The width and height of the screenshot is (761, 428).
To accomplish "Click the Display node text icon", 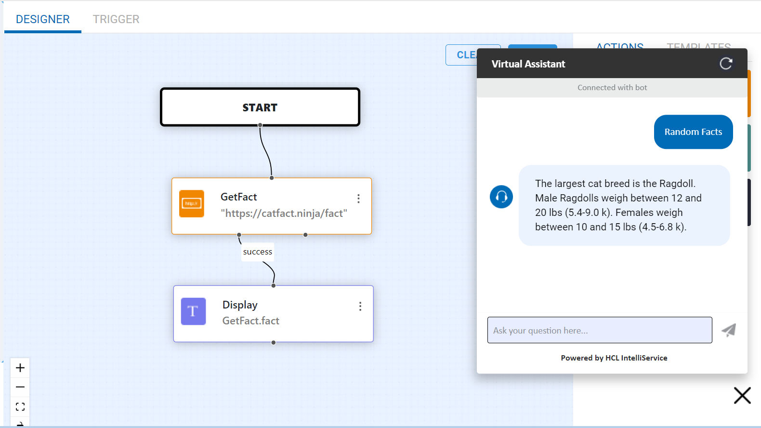I will (x=193, y=311).
